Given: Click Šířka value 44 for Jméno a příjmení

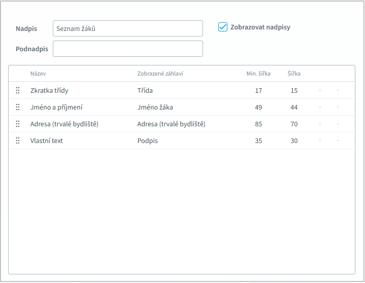Looking at the screenshot, I should tap(294, 107).
